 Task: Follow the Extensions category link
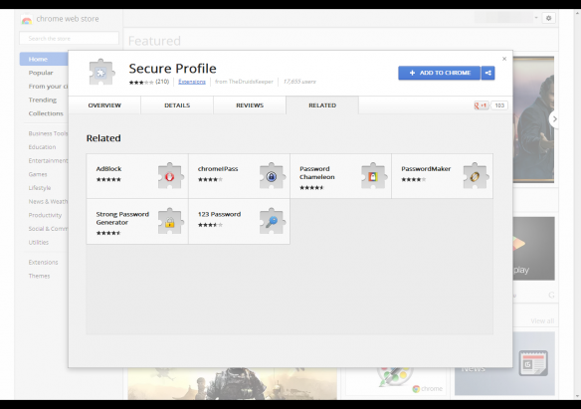pos(192,82)
